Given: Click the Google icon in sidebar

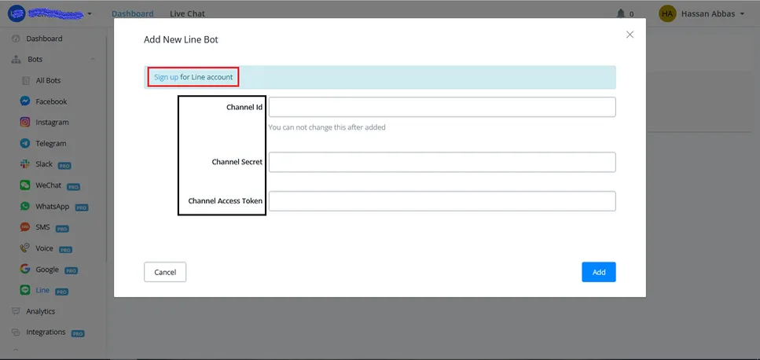Looking at the screenshot, I should pyautogui.click(x=24, y=269).
